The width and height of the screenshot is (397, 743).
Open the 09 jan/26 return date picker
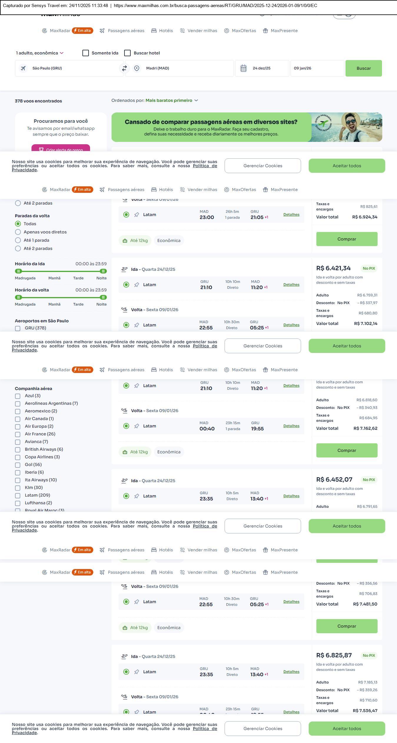[x=317, y=68]
